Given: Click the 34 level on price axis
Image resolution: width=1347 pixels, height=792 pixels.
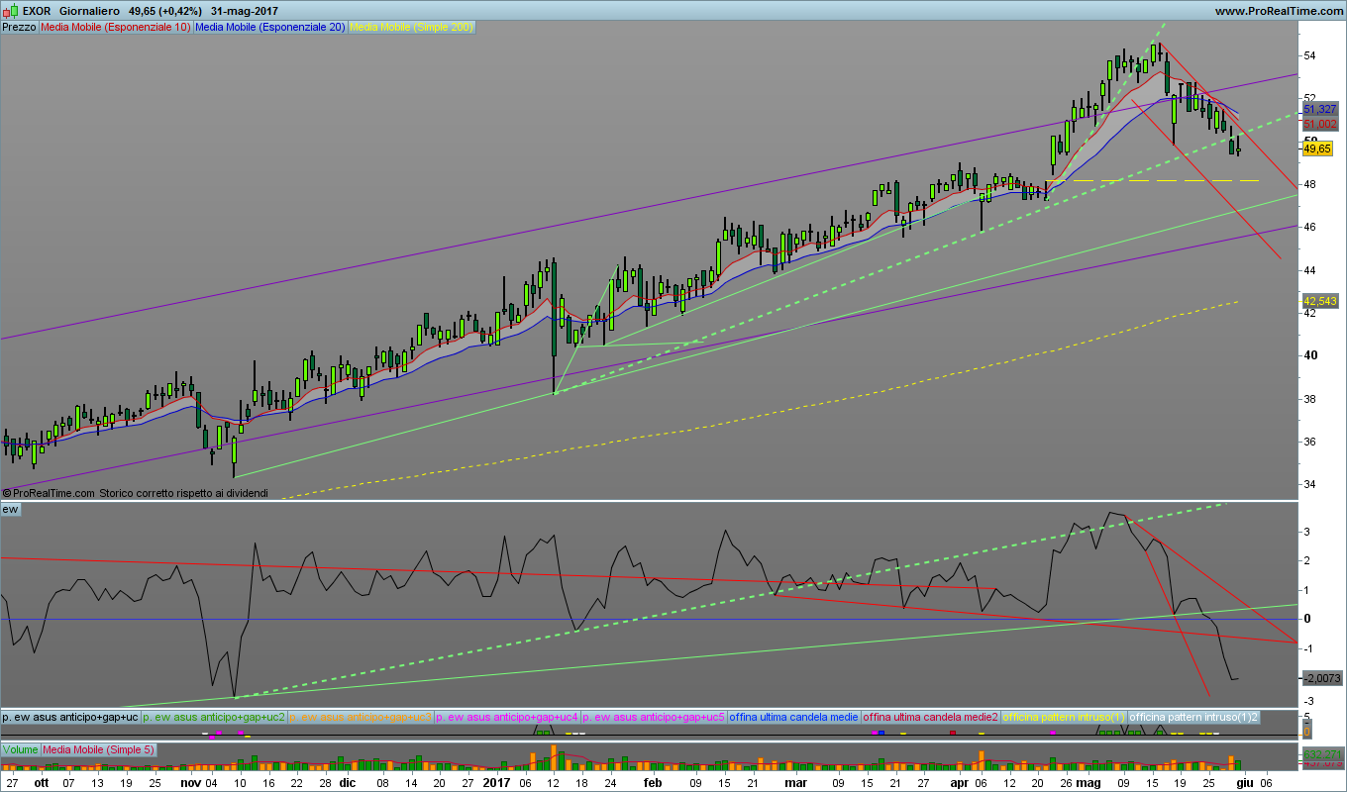Looking at the screenshot, I should tap(1308, 484).
